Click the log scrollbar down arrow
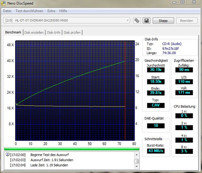This screenshot has height=173, width=202. click(137, 167)
